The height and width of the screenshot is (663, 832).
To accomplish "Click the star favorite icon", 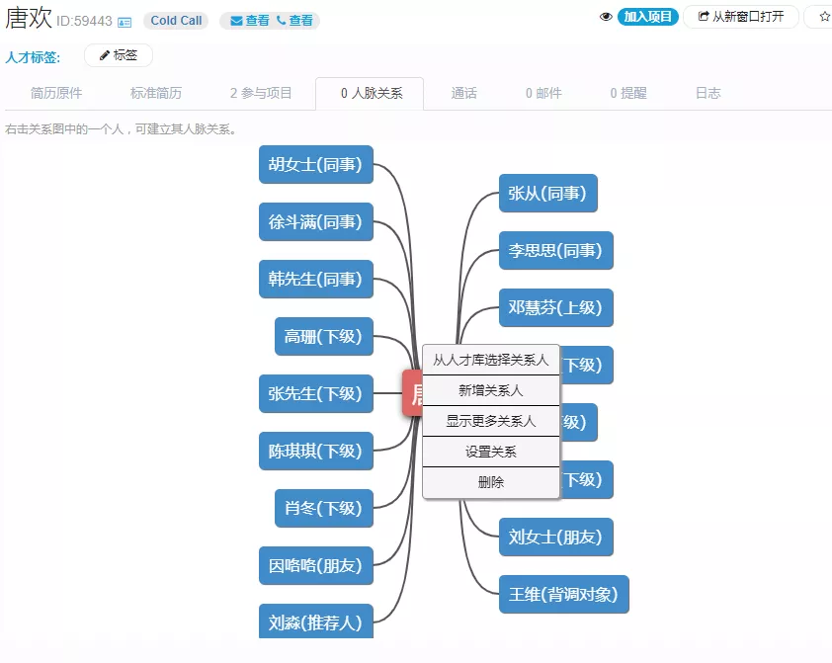I will 824,17.
